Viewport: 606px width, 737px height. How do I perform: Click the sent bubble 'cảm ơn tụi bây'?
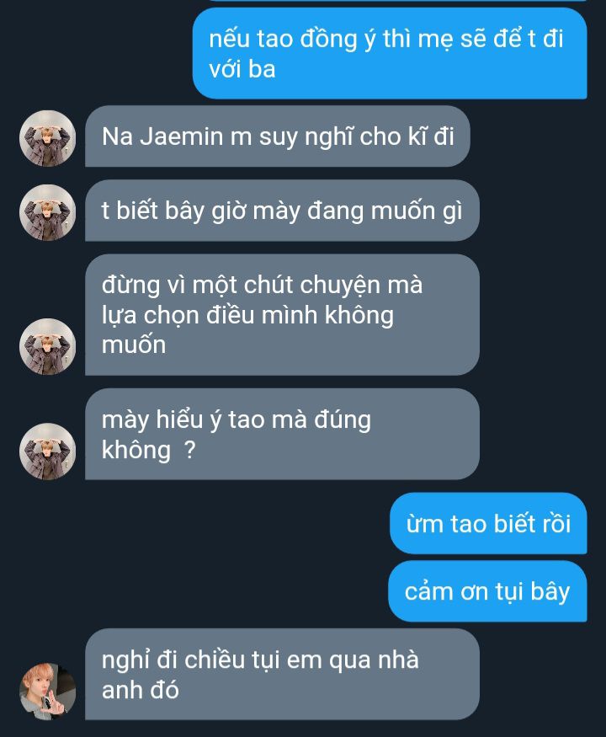pos(487,591)
